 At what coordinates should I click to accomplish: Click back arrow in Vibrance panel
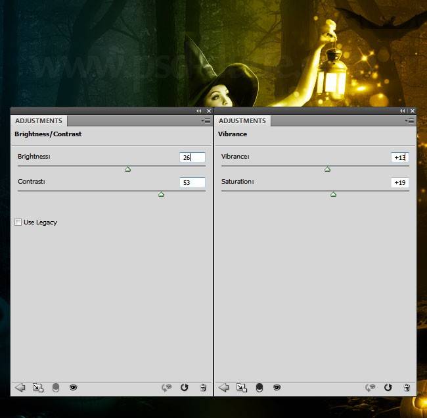223,388
